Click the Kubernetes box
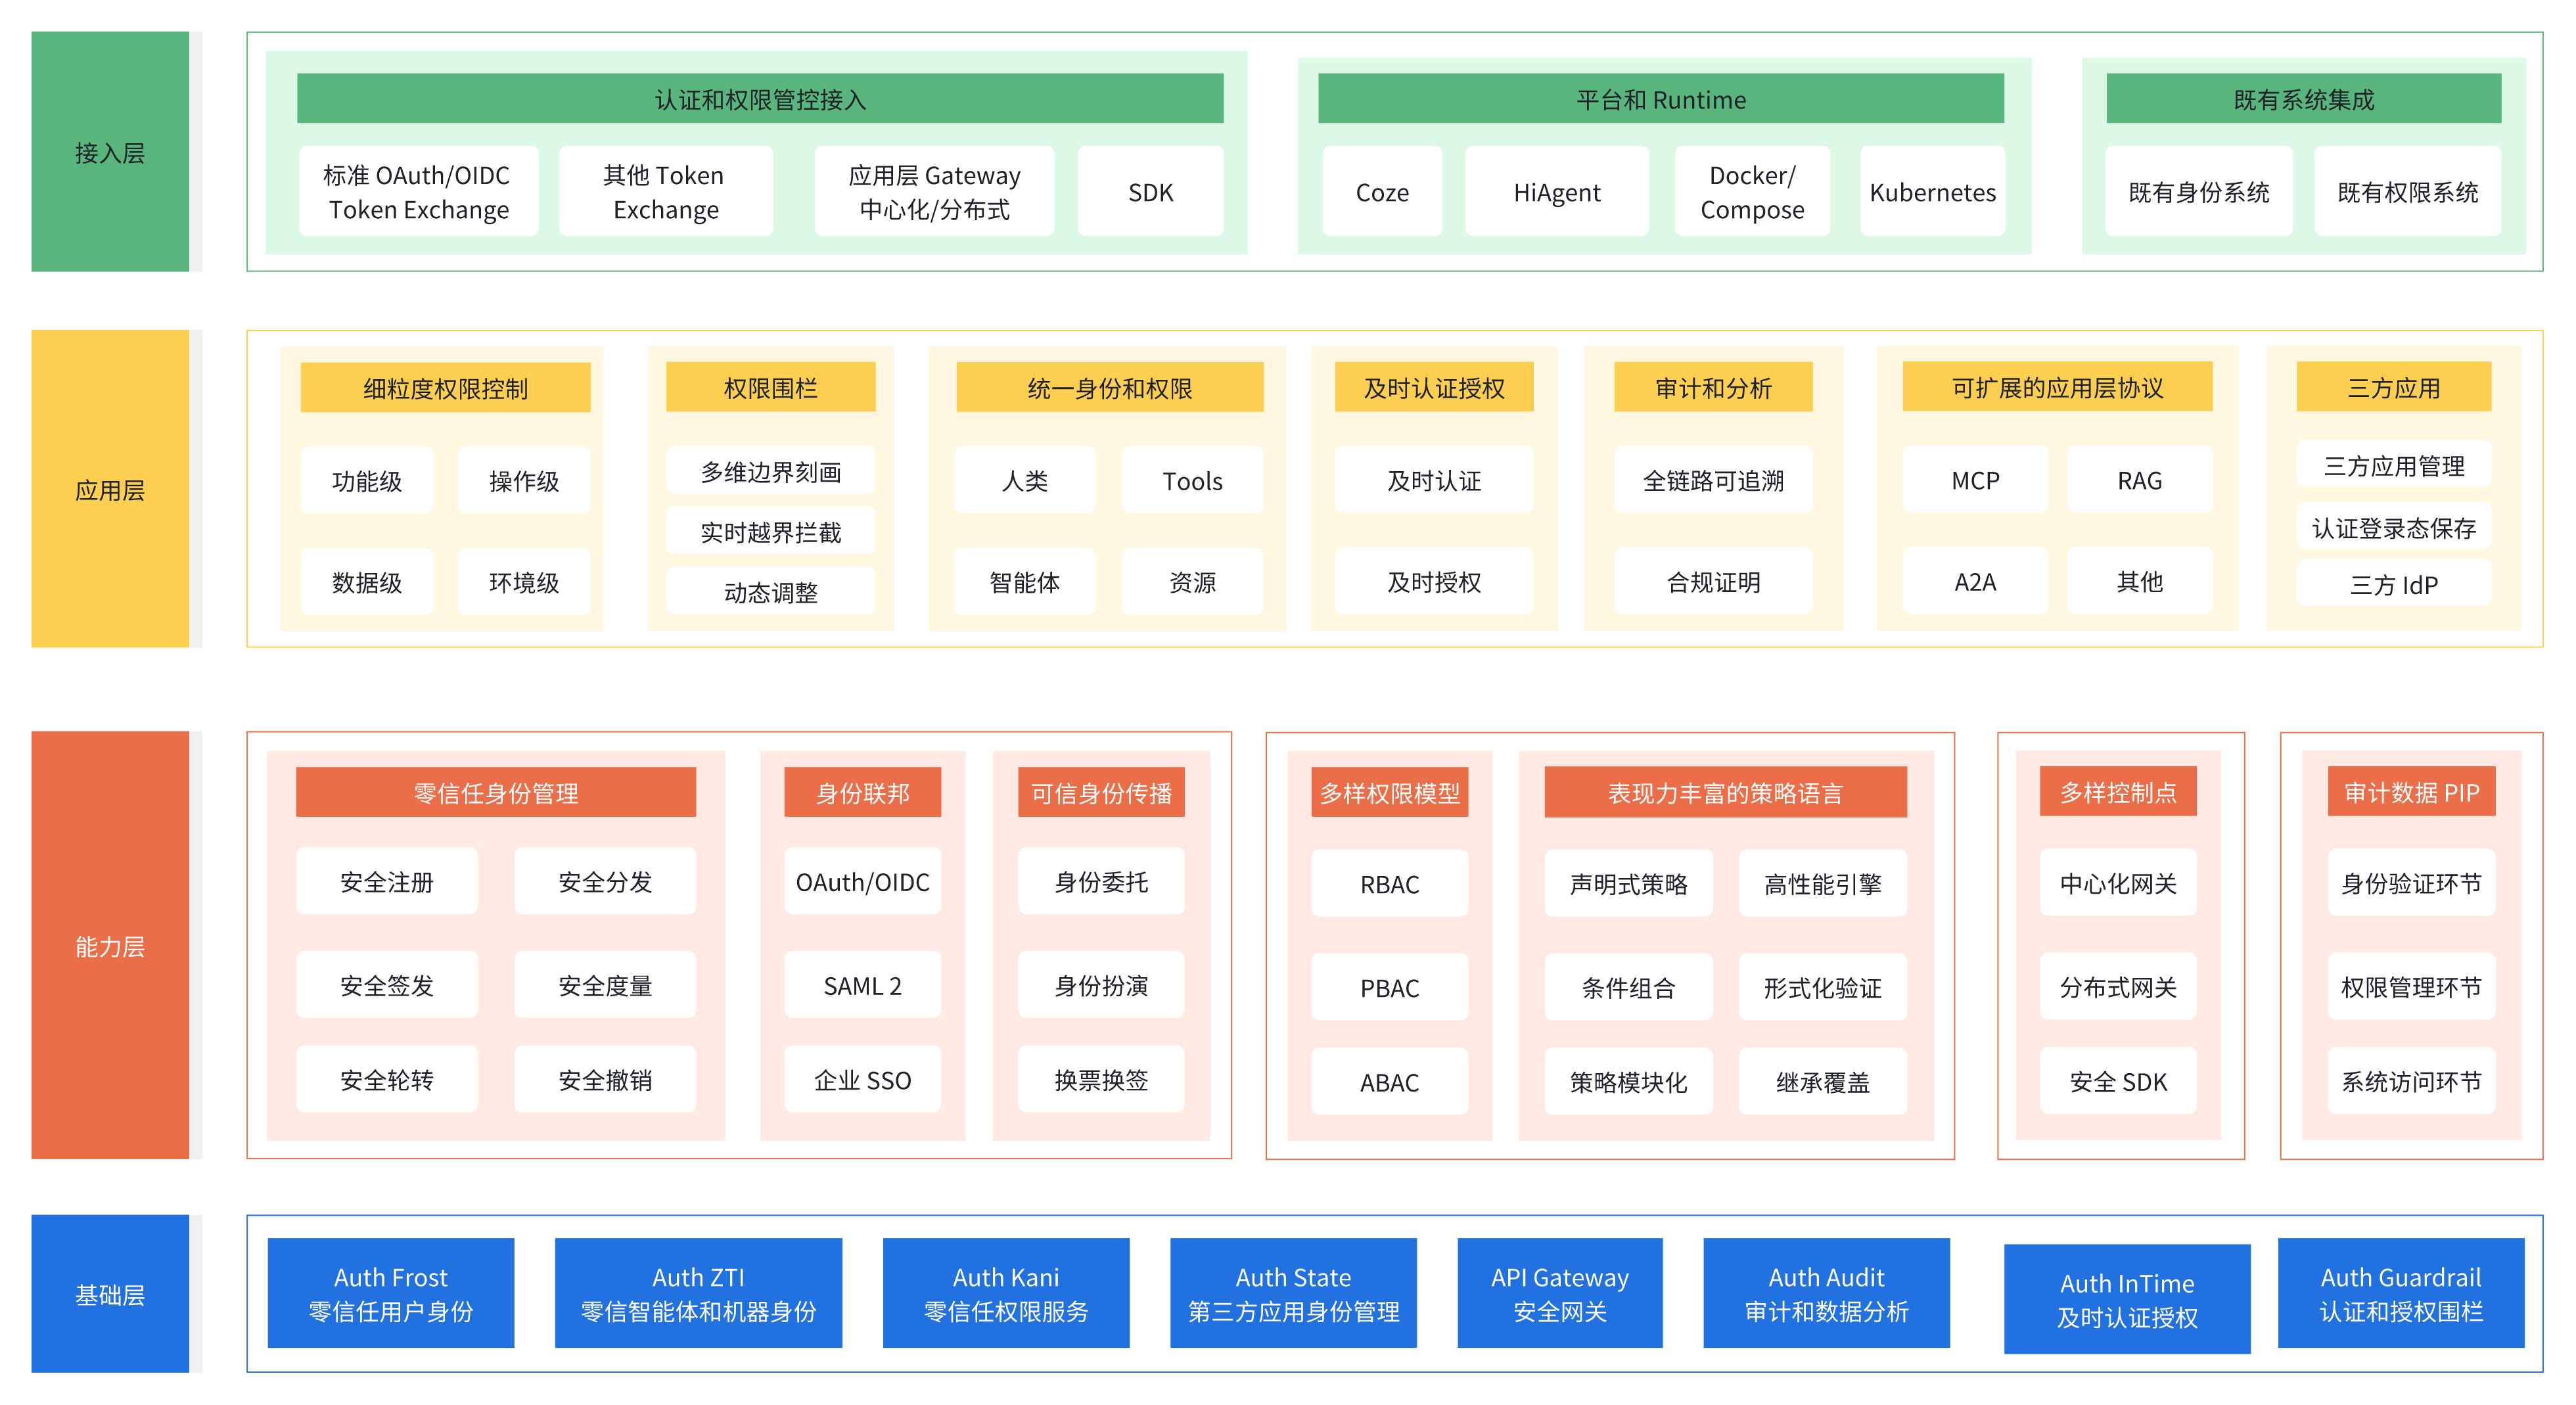Viewport: 2576px width, 1405px height. (1932, 192)
